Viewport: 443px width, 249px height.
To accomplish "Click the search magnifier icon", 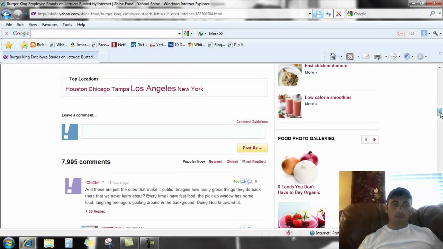I will pos(432,13).
